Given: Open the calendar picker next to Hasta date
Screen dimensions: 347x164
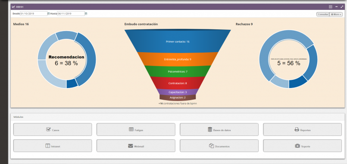Looking at the screenshot, I should [86, 14].
